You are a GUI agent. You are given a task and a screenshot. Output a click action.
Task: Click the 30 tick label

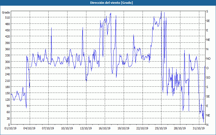click(x=8, y=119)
